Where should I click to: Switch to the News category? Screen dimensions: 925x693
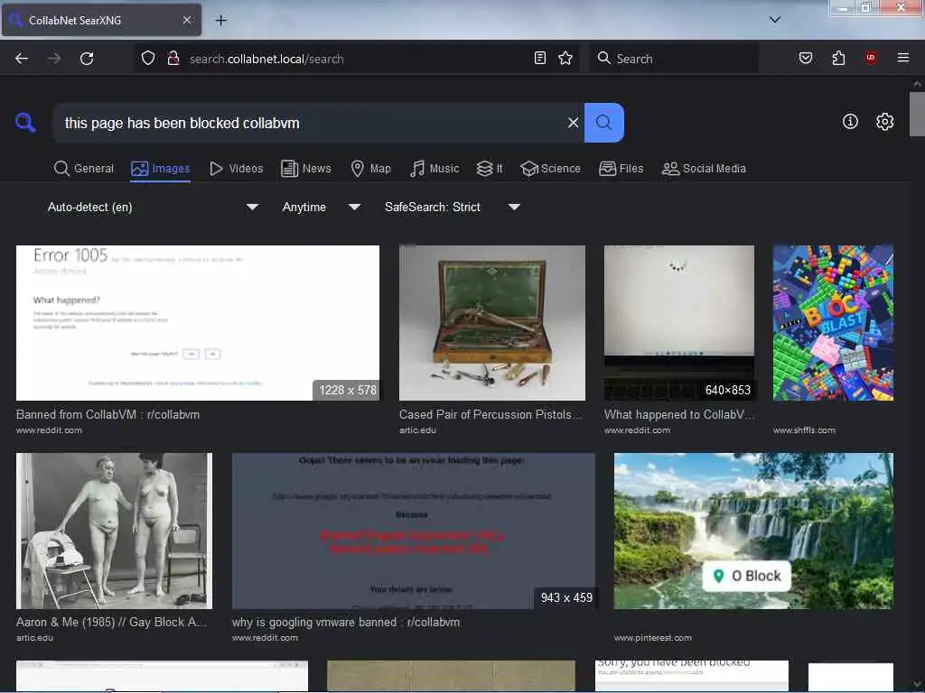pyautogui.click(x=306, y=169)
